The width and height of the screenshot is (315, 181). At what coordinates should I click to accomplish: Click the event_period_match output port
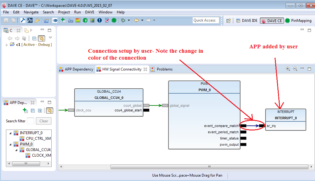pyautogui.click(x=243, y=132)
